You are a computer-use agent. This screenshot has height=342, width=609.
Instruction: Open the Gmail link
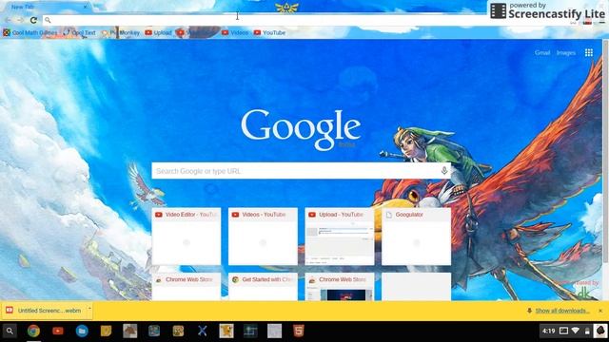(x=542, y=53)
